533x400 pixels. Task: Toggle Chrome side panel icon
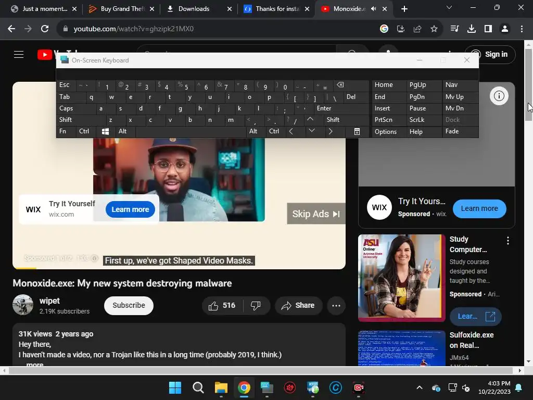pos(488,29)
